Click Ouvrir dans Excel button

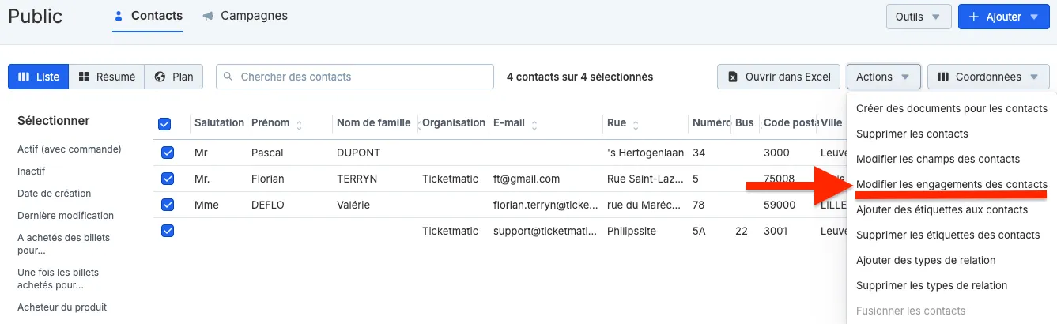coord(779,77)
